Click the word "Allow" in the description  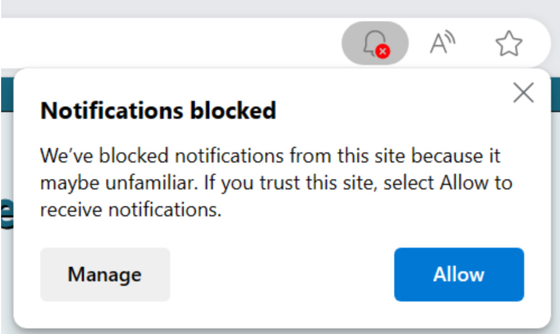(464, 183)
